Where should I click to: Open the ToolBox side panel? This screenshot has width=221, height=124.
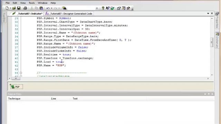4,17
